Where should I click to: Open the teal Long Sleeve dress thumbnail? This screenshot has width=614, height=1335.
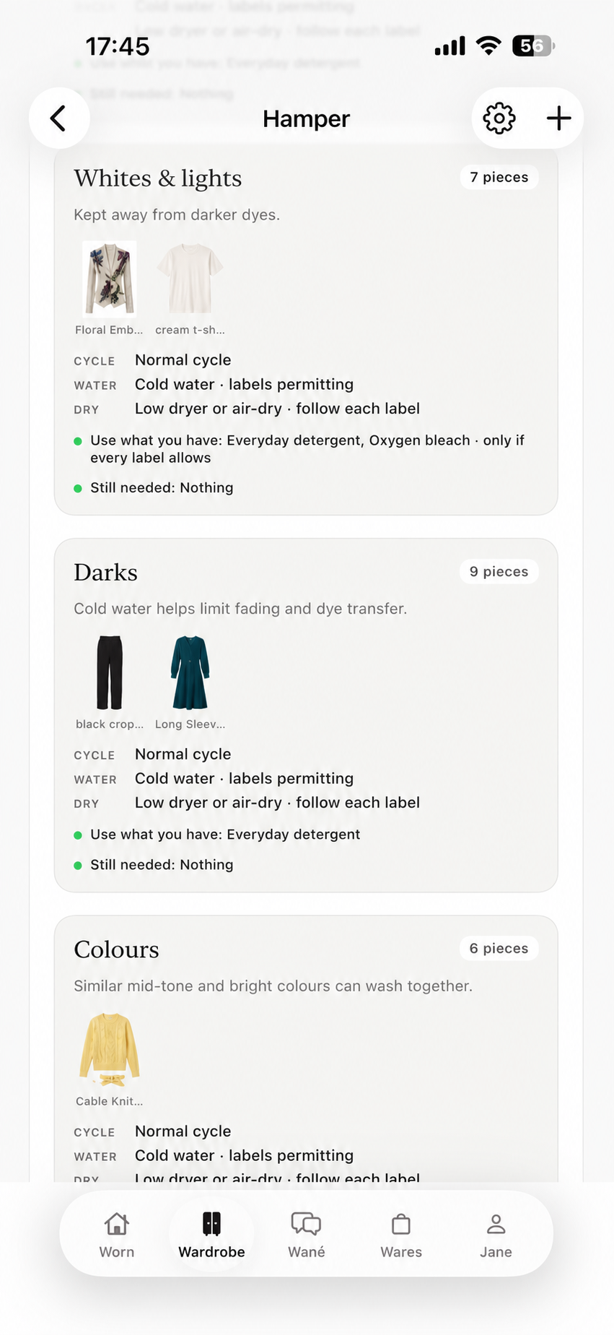190,673
